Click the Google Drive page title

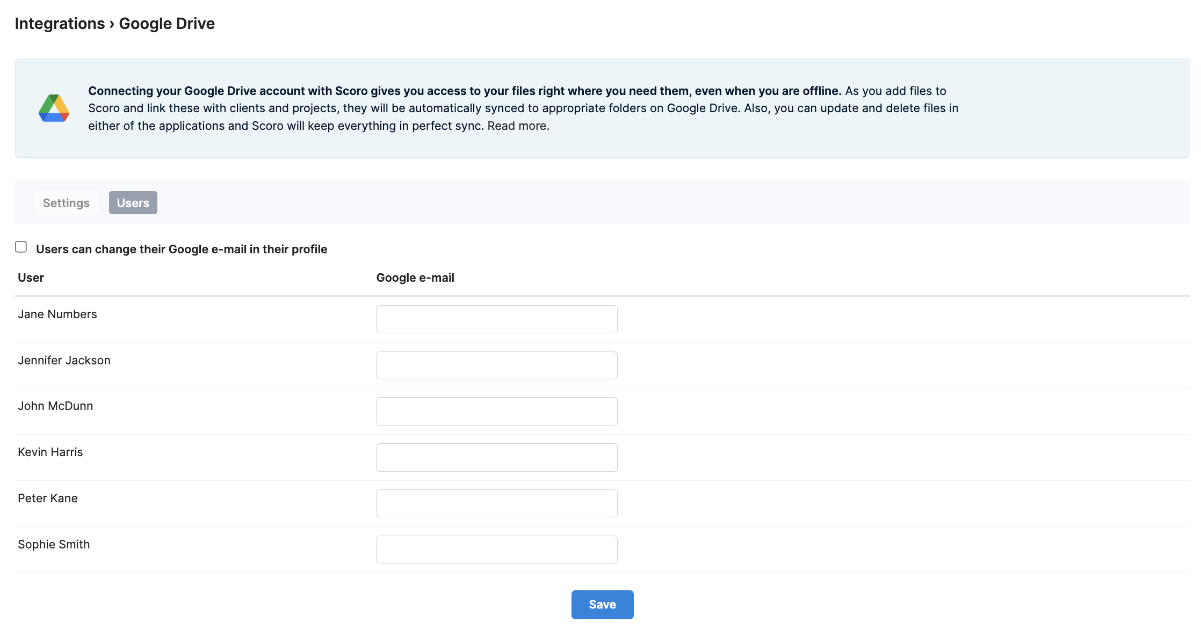click(167, 24)
